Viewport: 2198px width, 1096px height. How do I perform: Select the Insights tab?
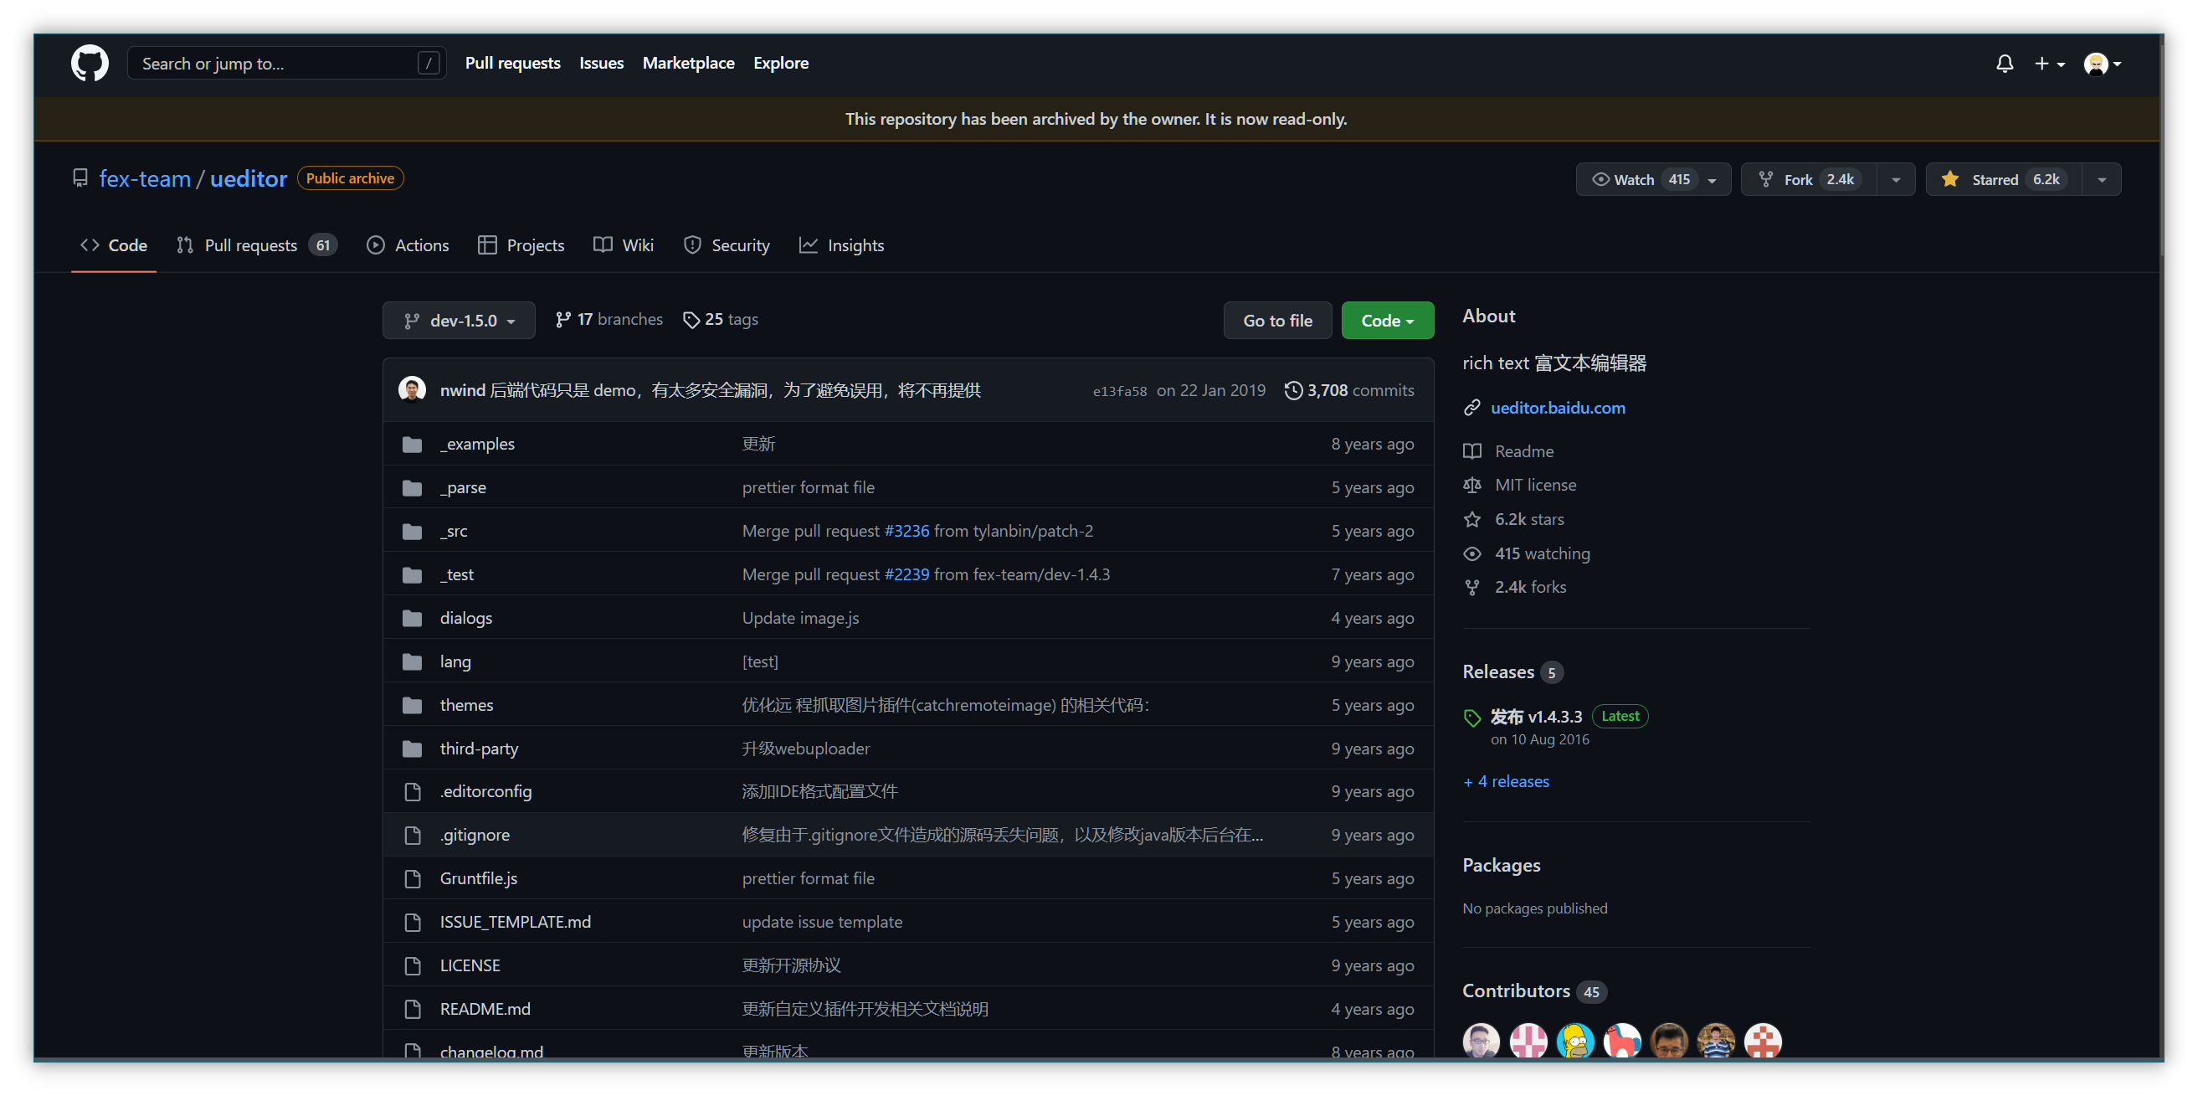(x=841, y=246)
